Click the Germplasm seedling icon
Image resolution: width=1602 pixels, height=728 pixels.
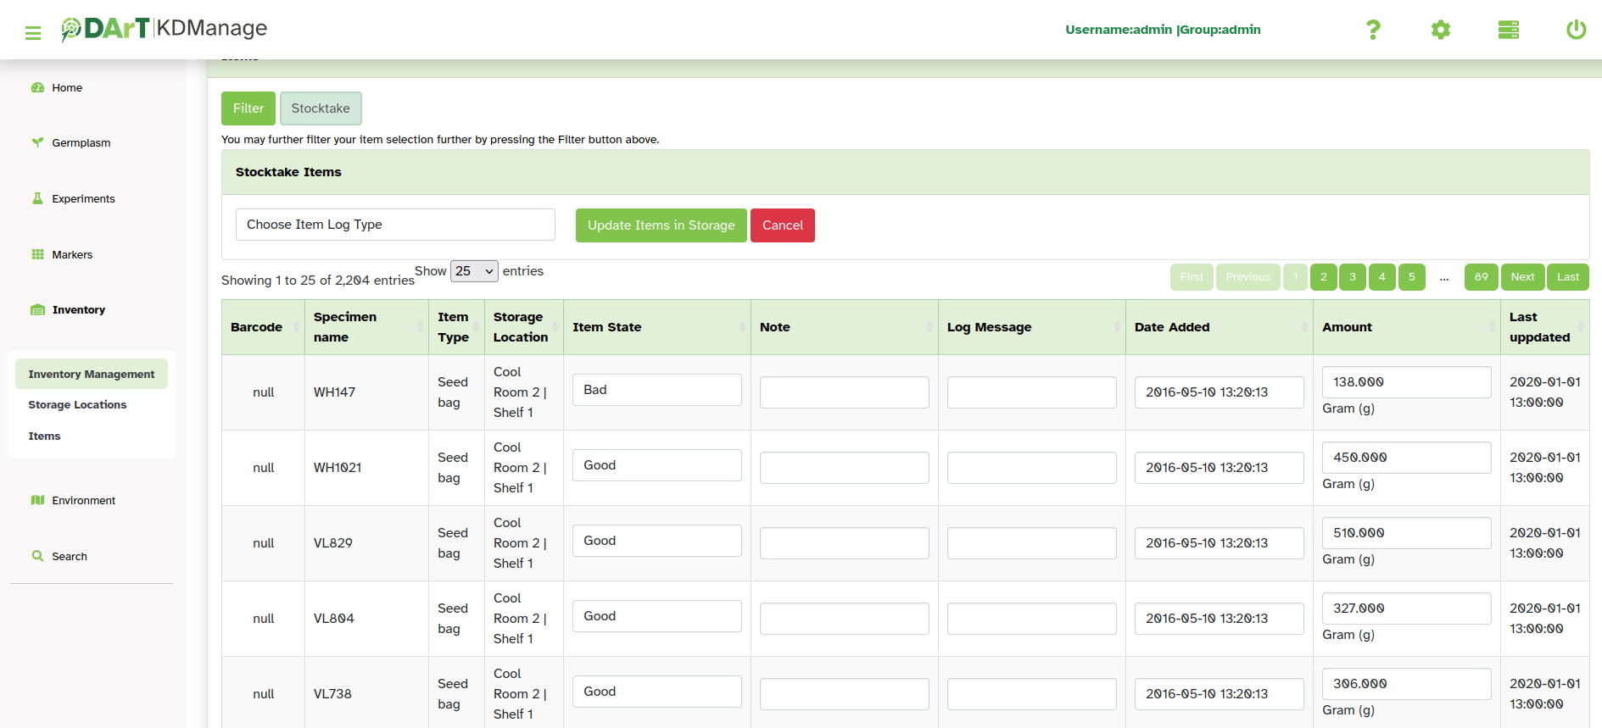[x=37, y=142]
